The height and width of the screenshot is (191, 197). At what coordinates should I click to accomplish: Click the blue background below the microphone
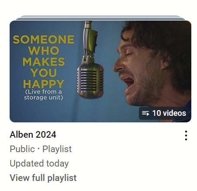point(90,109)
